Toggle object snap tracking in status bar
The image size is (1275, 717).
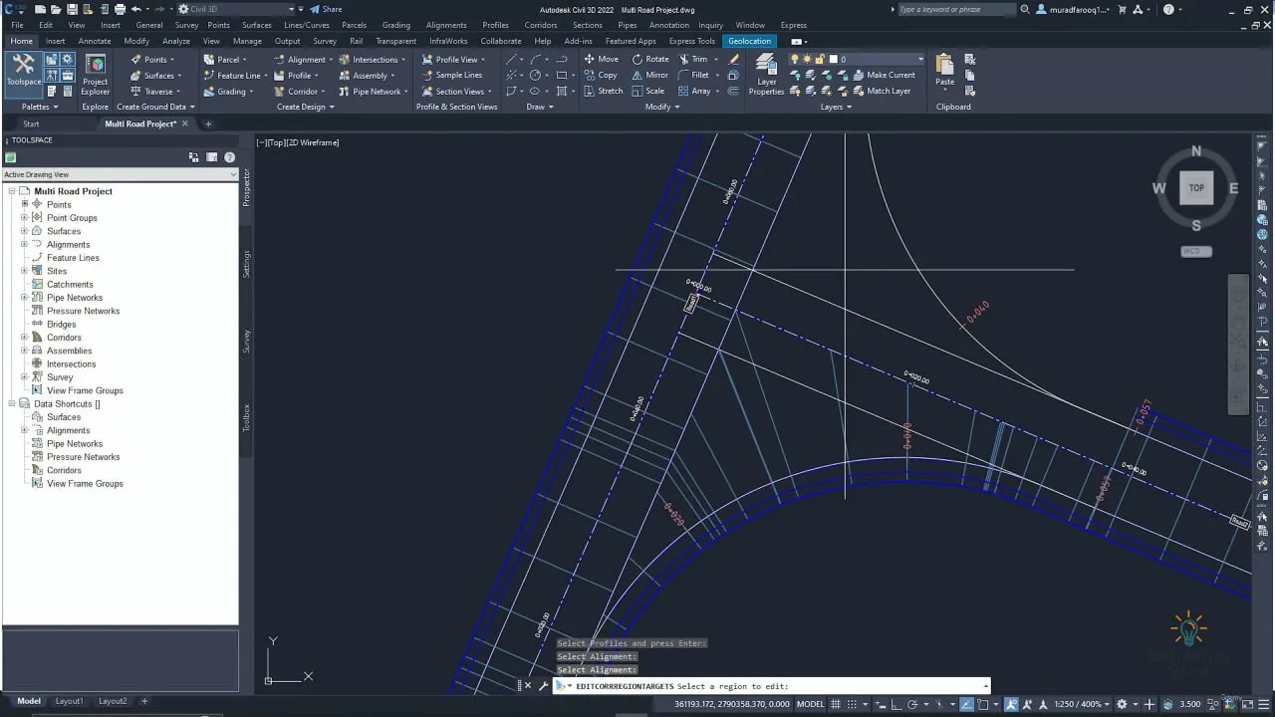tap(966, 704)
